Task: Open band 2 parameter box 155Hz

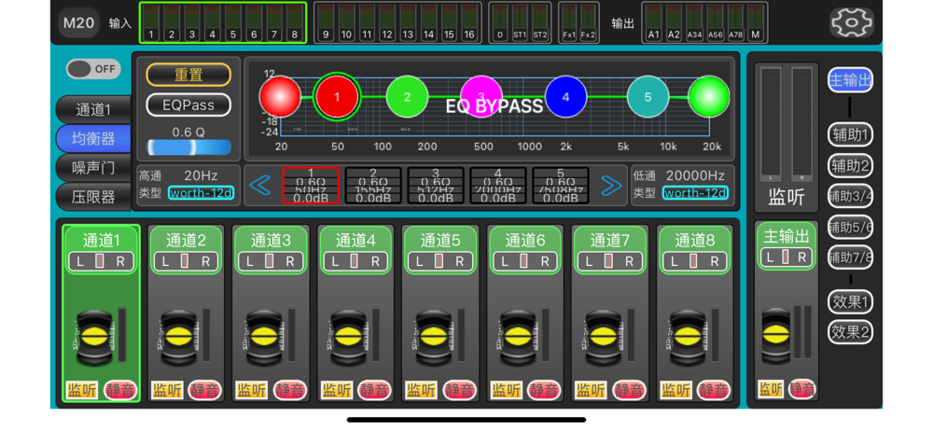Action: 373,186
